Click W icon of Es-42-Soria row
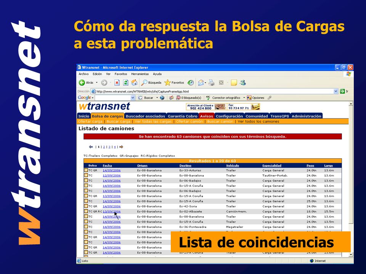 pyautogui.click(x=86, y=206)
